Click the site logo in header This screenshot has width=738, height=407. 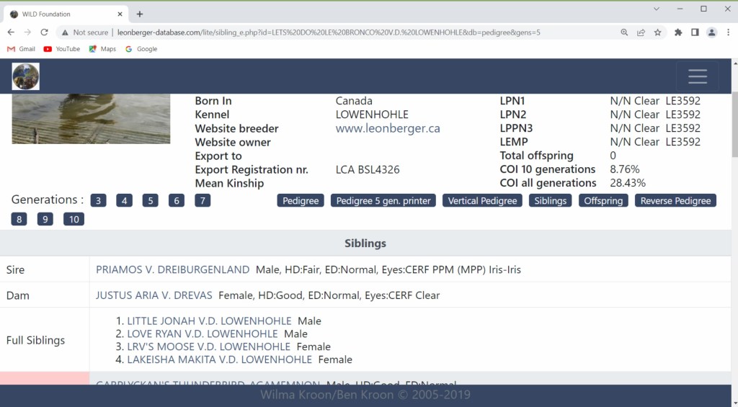(25, 76)
